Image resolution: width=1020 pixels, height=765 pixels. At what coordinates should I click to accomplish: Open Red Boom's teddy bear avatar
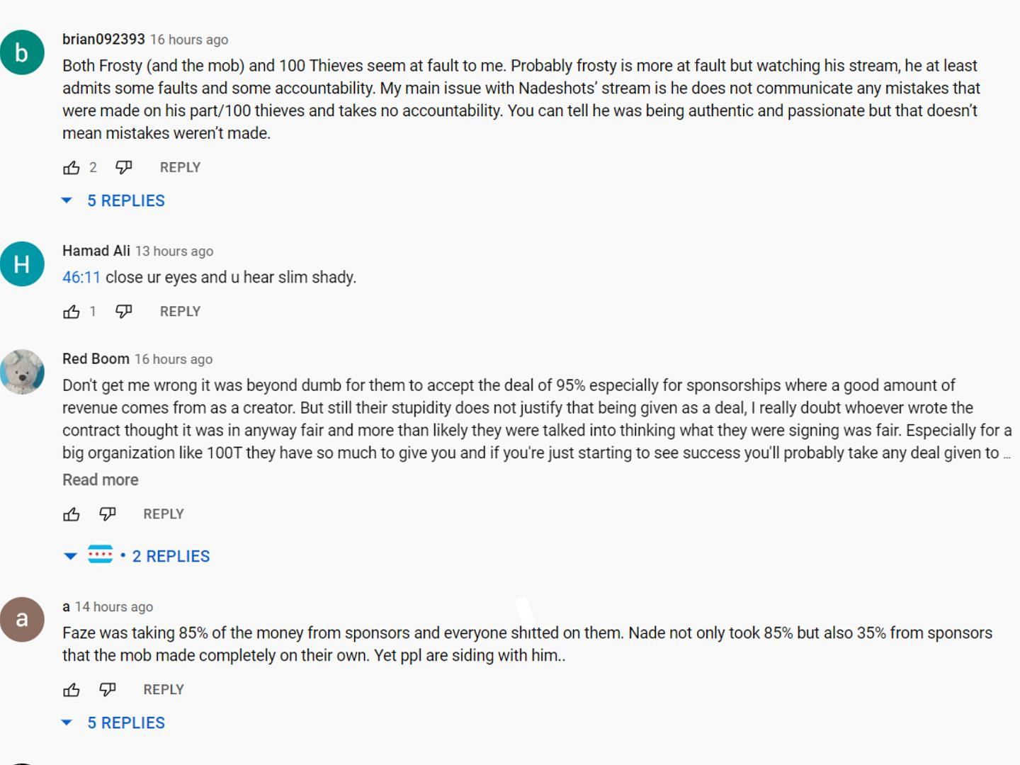22,372
